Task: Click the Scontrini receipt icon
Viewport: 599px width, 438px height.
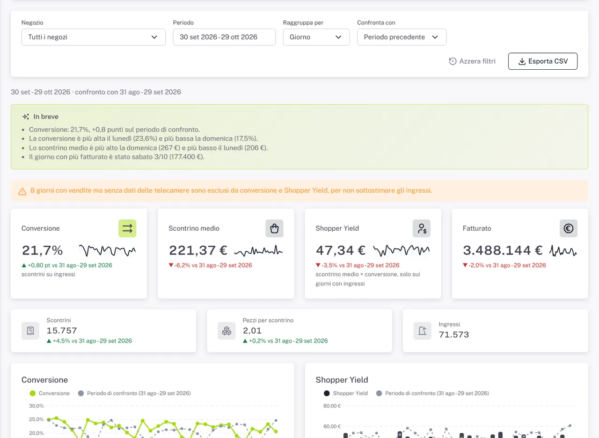Action: click(x=30, y=331)
